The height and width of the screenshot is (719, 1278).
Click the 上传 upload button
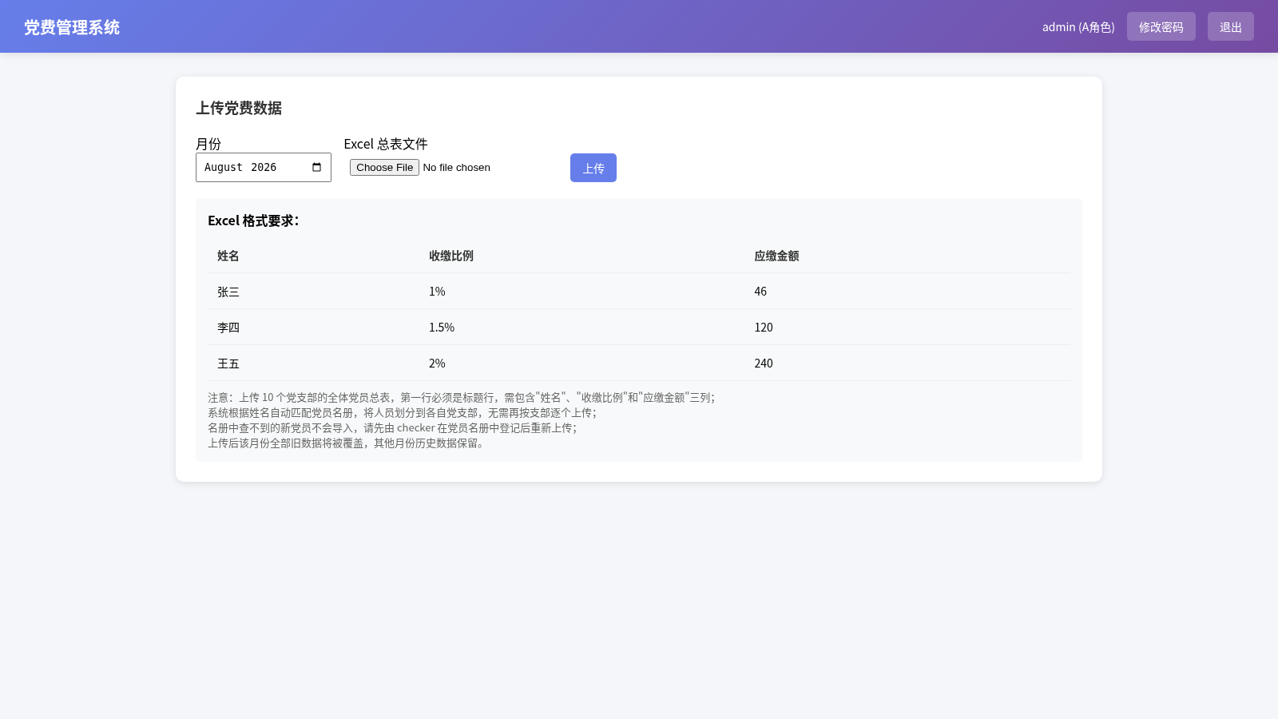tap(593, 168)
